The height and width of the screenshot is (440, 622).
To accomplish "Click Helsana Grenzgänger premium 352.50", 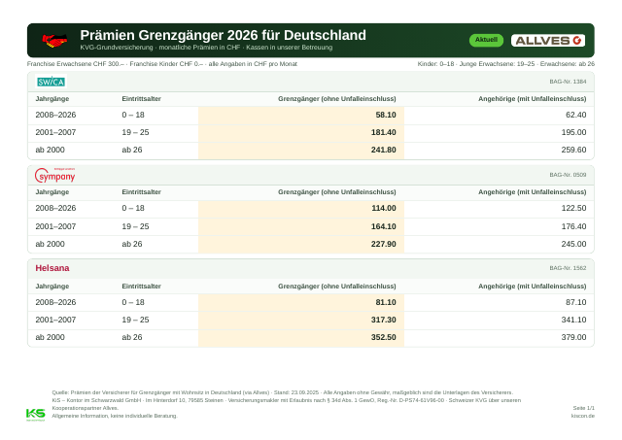I will pos(383,337).
